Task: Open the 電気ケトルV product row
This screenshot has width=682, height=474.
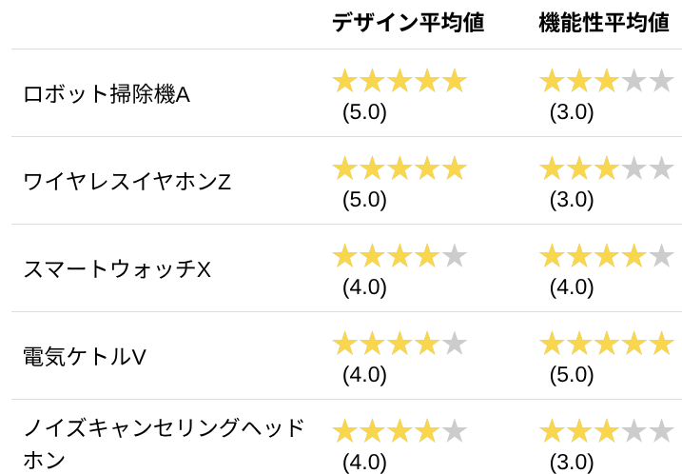Action: (x=85, y=357)
